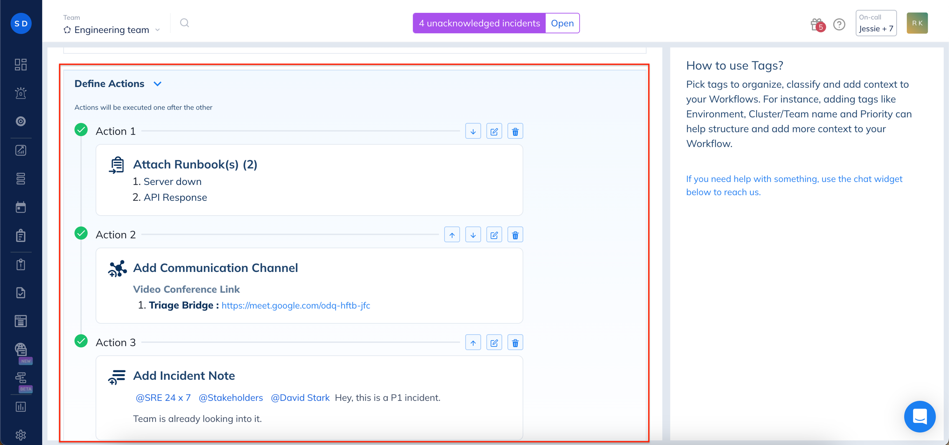949x445 pixels.
Task: Edit Action 2 using the pencil icon
Action: tap(494, 235)
